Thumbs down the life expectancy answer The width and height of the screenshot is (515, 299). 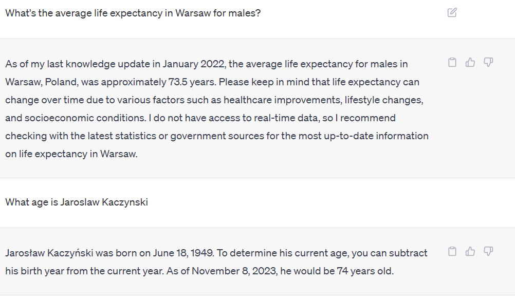[488, 63]
